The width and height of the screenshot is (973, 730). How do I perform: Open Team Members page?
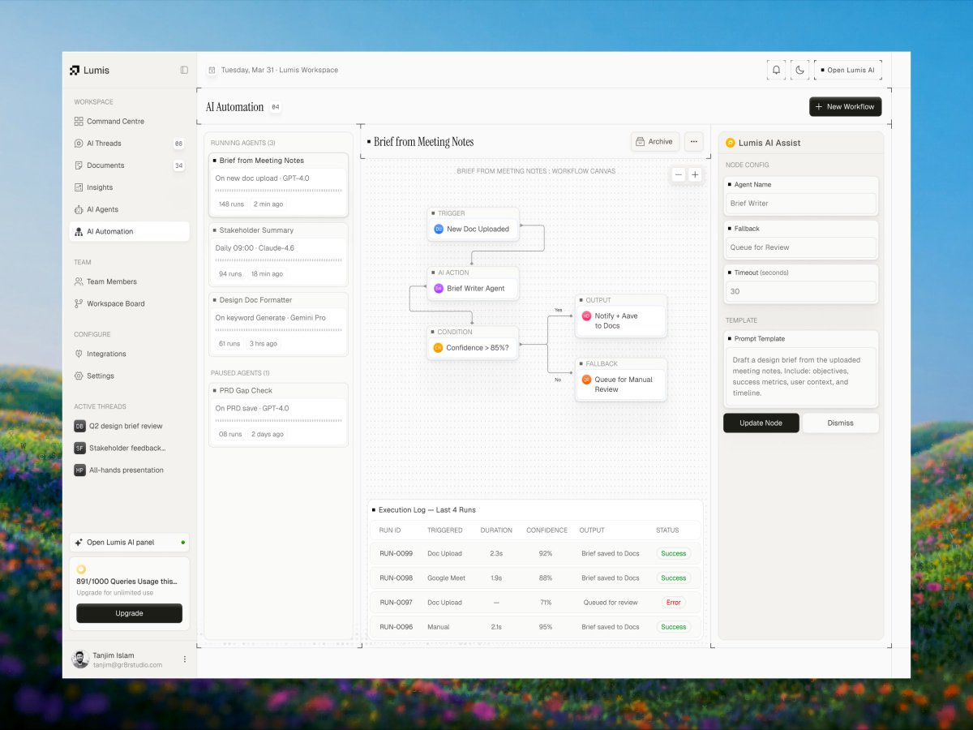tap(130, 281)
